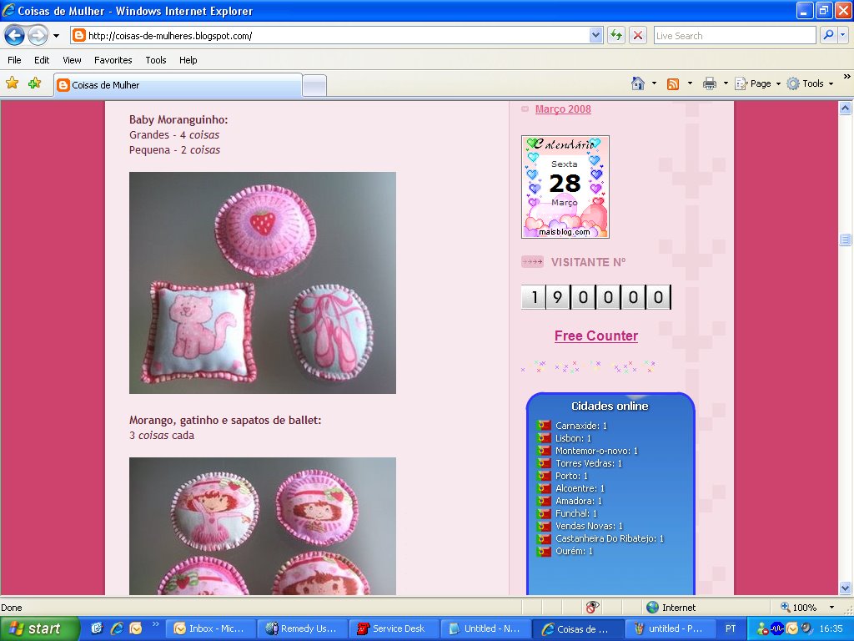The image size is (854, 641).
Task: Click the Calendário maisblog.com widget
Action: [x=565, y=187]
